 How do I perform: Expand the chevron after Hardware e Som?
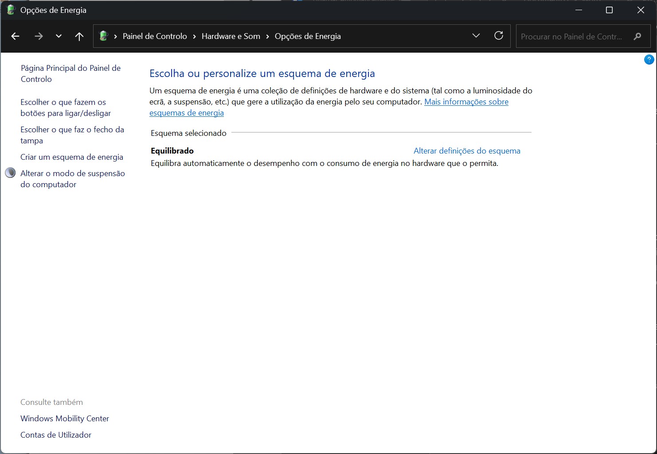tap(266, 36)
